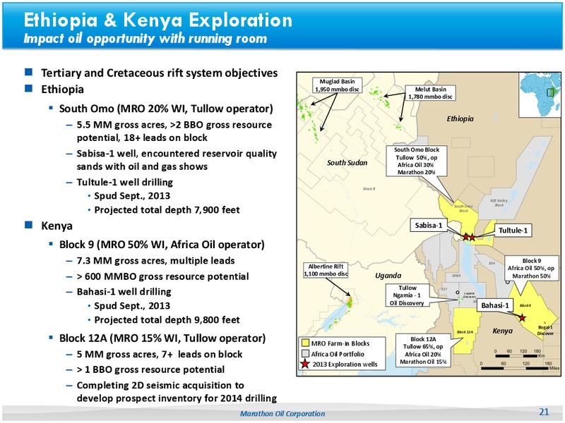
Task: Select the 'South Omo Block' ownership callout box
Action: [x=417, y=161]
